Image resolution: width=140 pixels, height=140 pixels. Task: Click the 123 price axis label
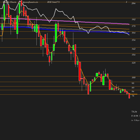coord(134,63)
